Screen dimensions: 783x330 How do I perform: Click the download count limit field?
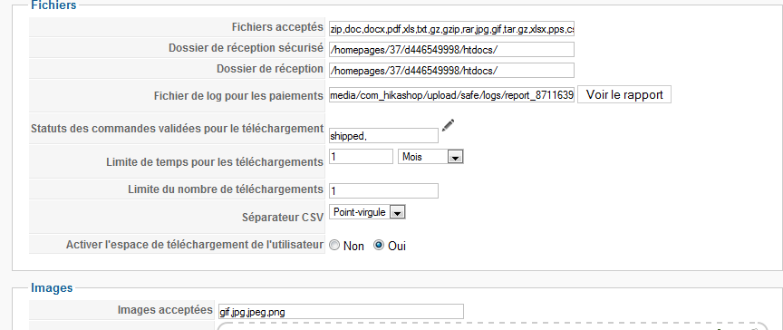point(383,190)
